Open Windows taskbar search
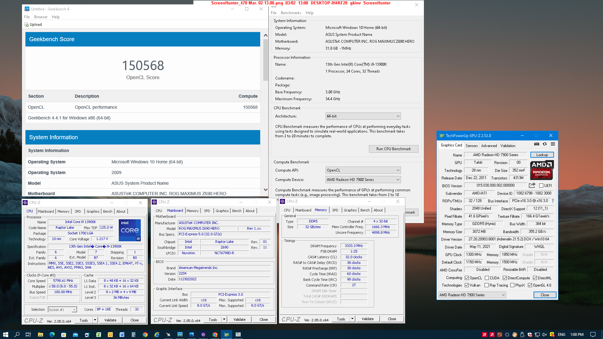This screenshot has height=339, width=603. pos(17,335)
